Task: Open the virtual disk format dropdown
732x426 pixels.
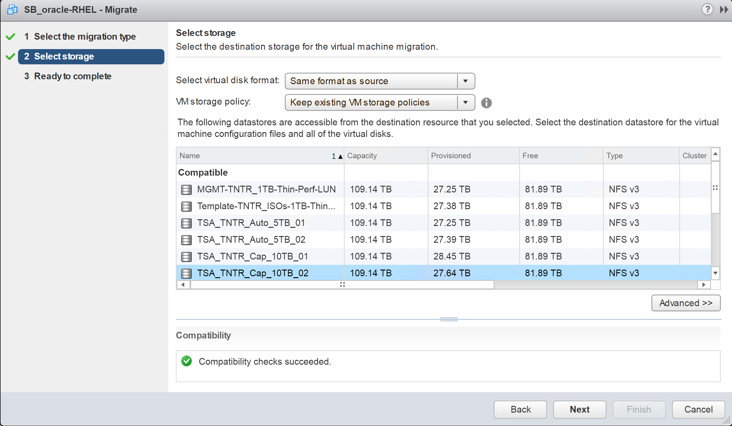Action: pos(465,81)
